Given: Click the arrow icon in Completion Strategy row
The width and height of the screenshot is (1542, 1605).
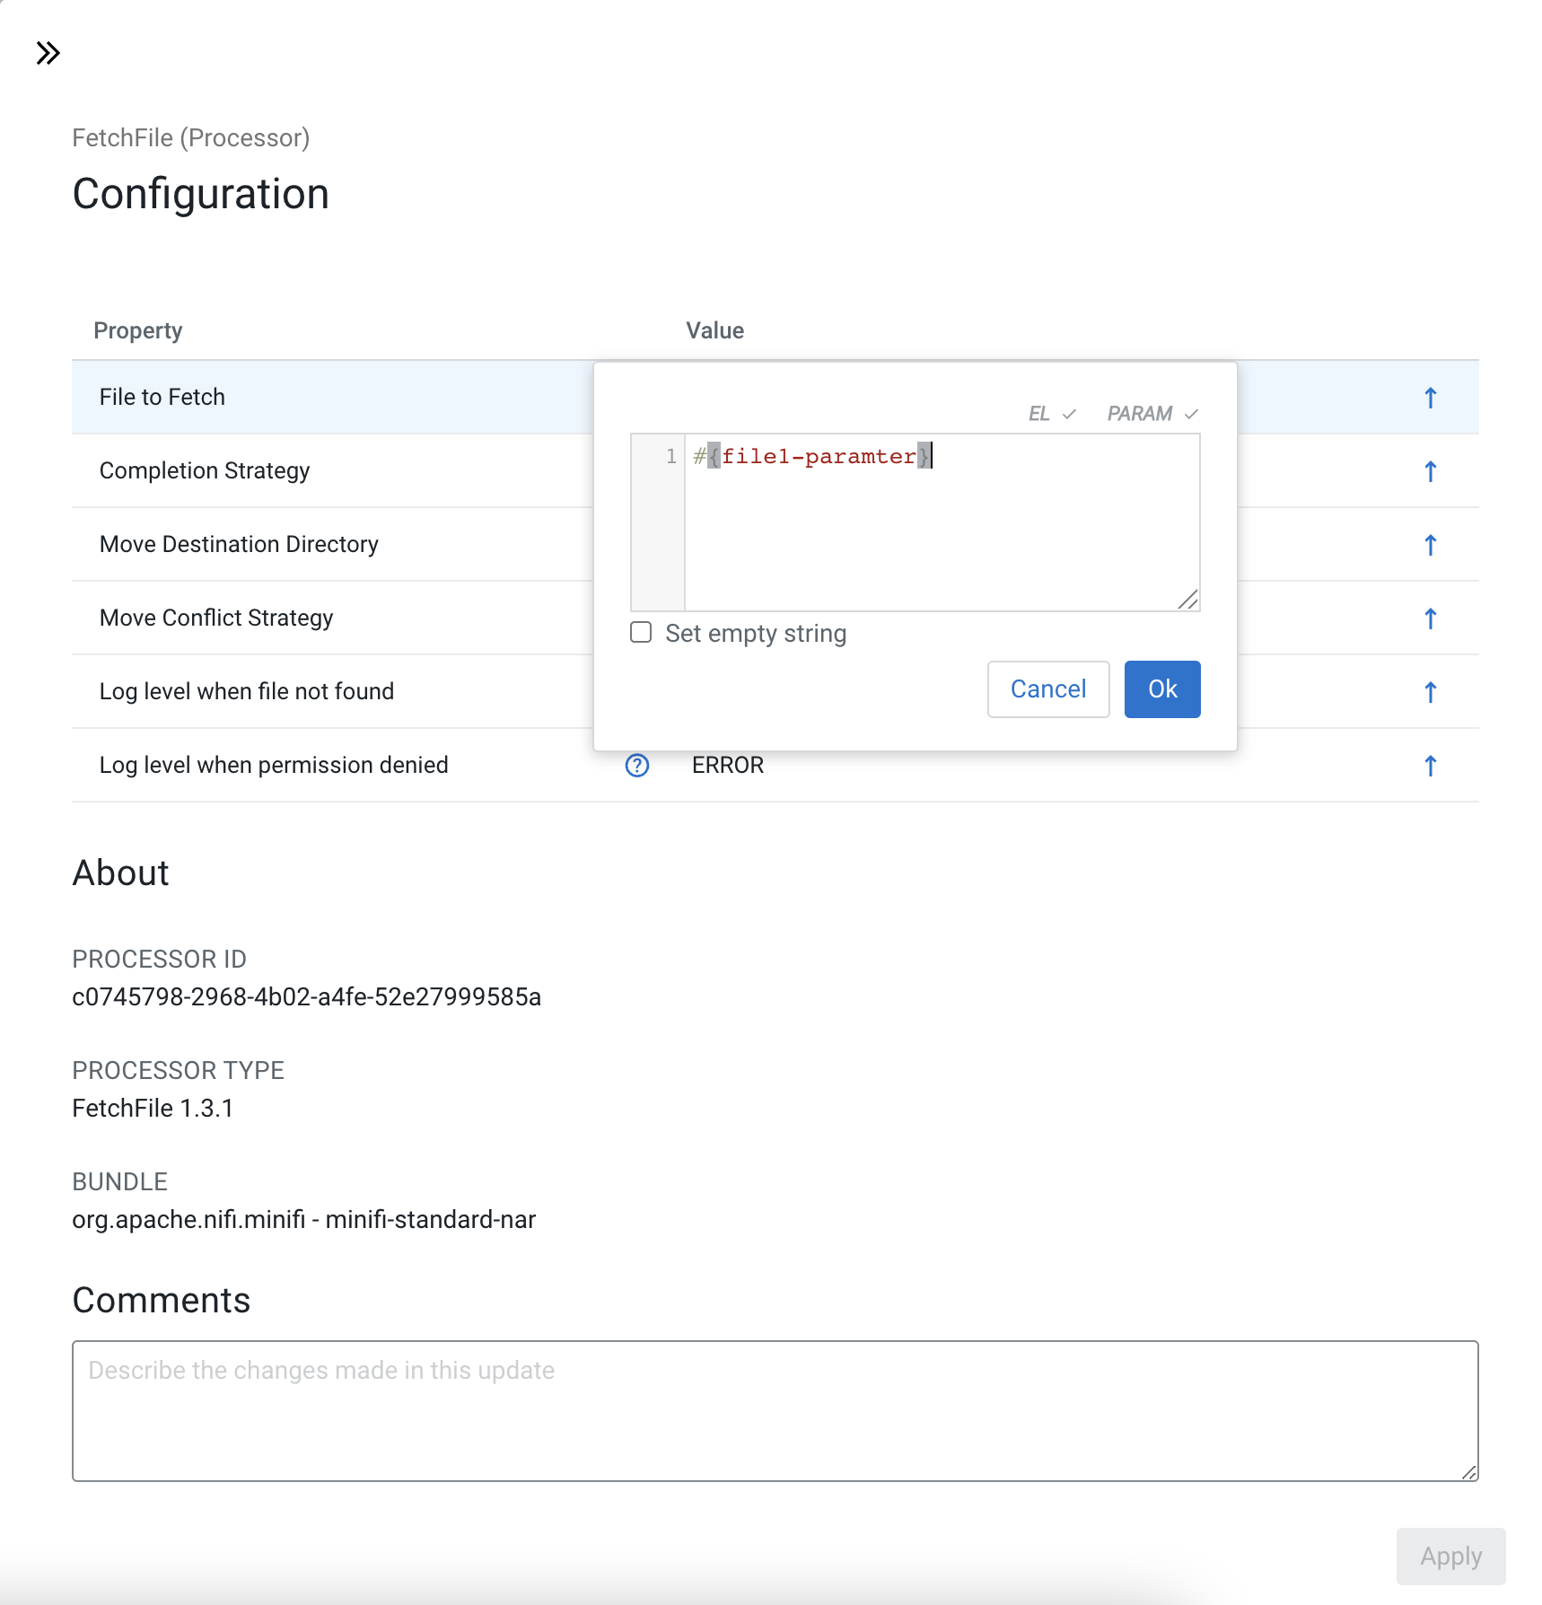Looking at the screenshot, I should 1430,471.
